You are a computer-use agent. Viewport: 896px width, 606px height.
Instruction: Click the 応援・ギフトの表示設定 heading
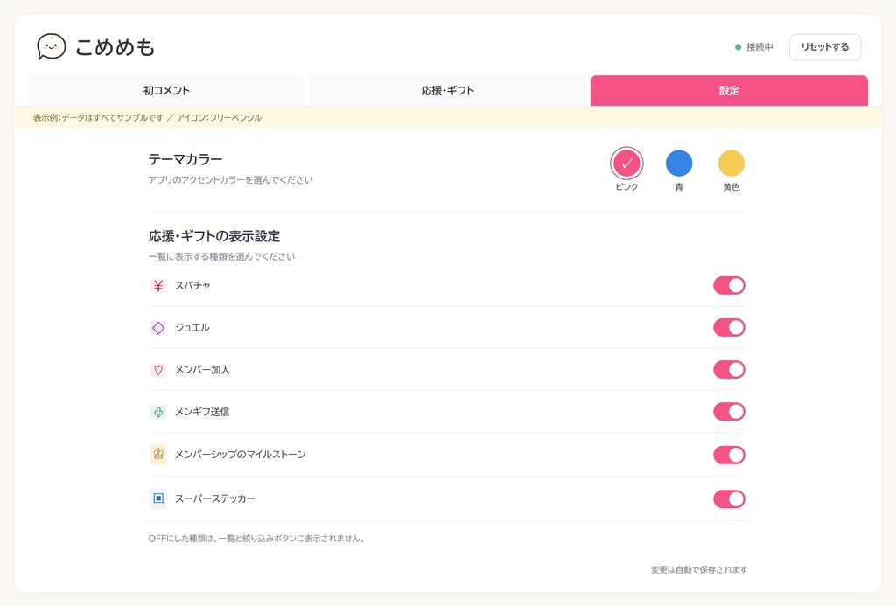[x=214, y=236]
